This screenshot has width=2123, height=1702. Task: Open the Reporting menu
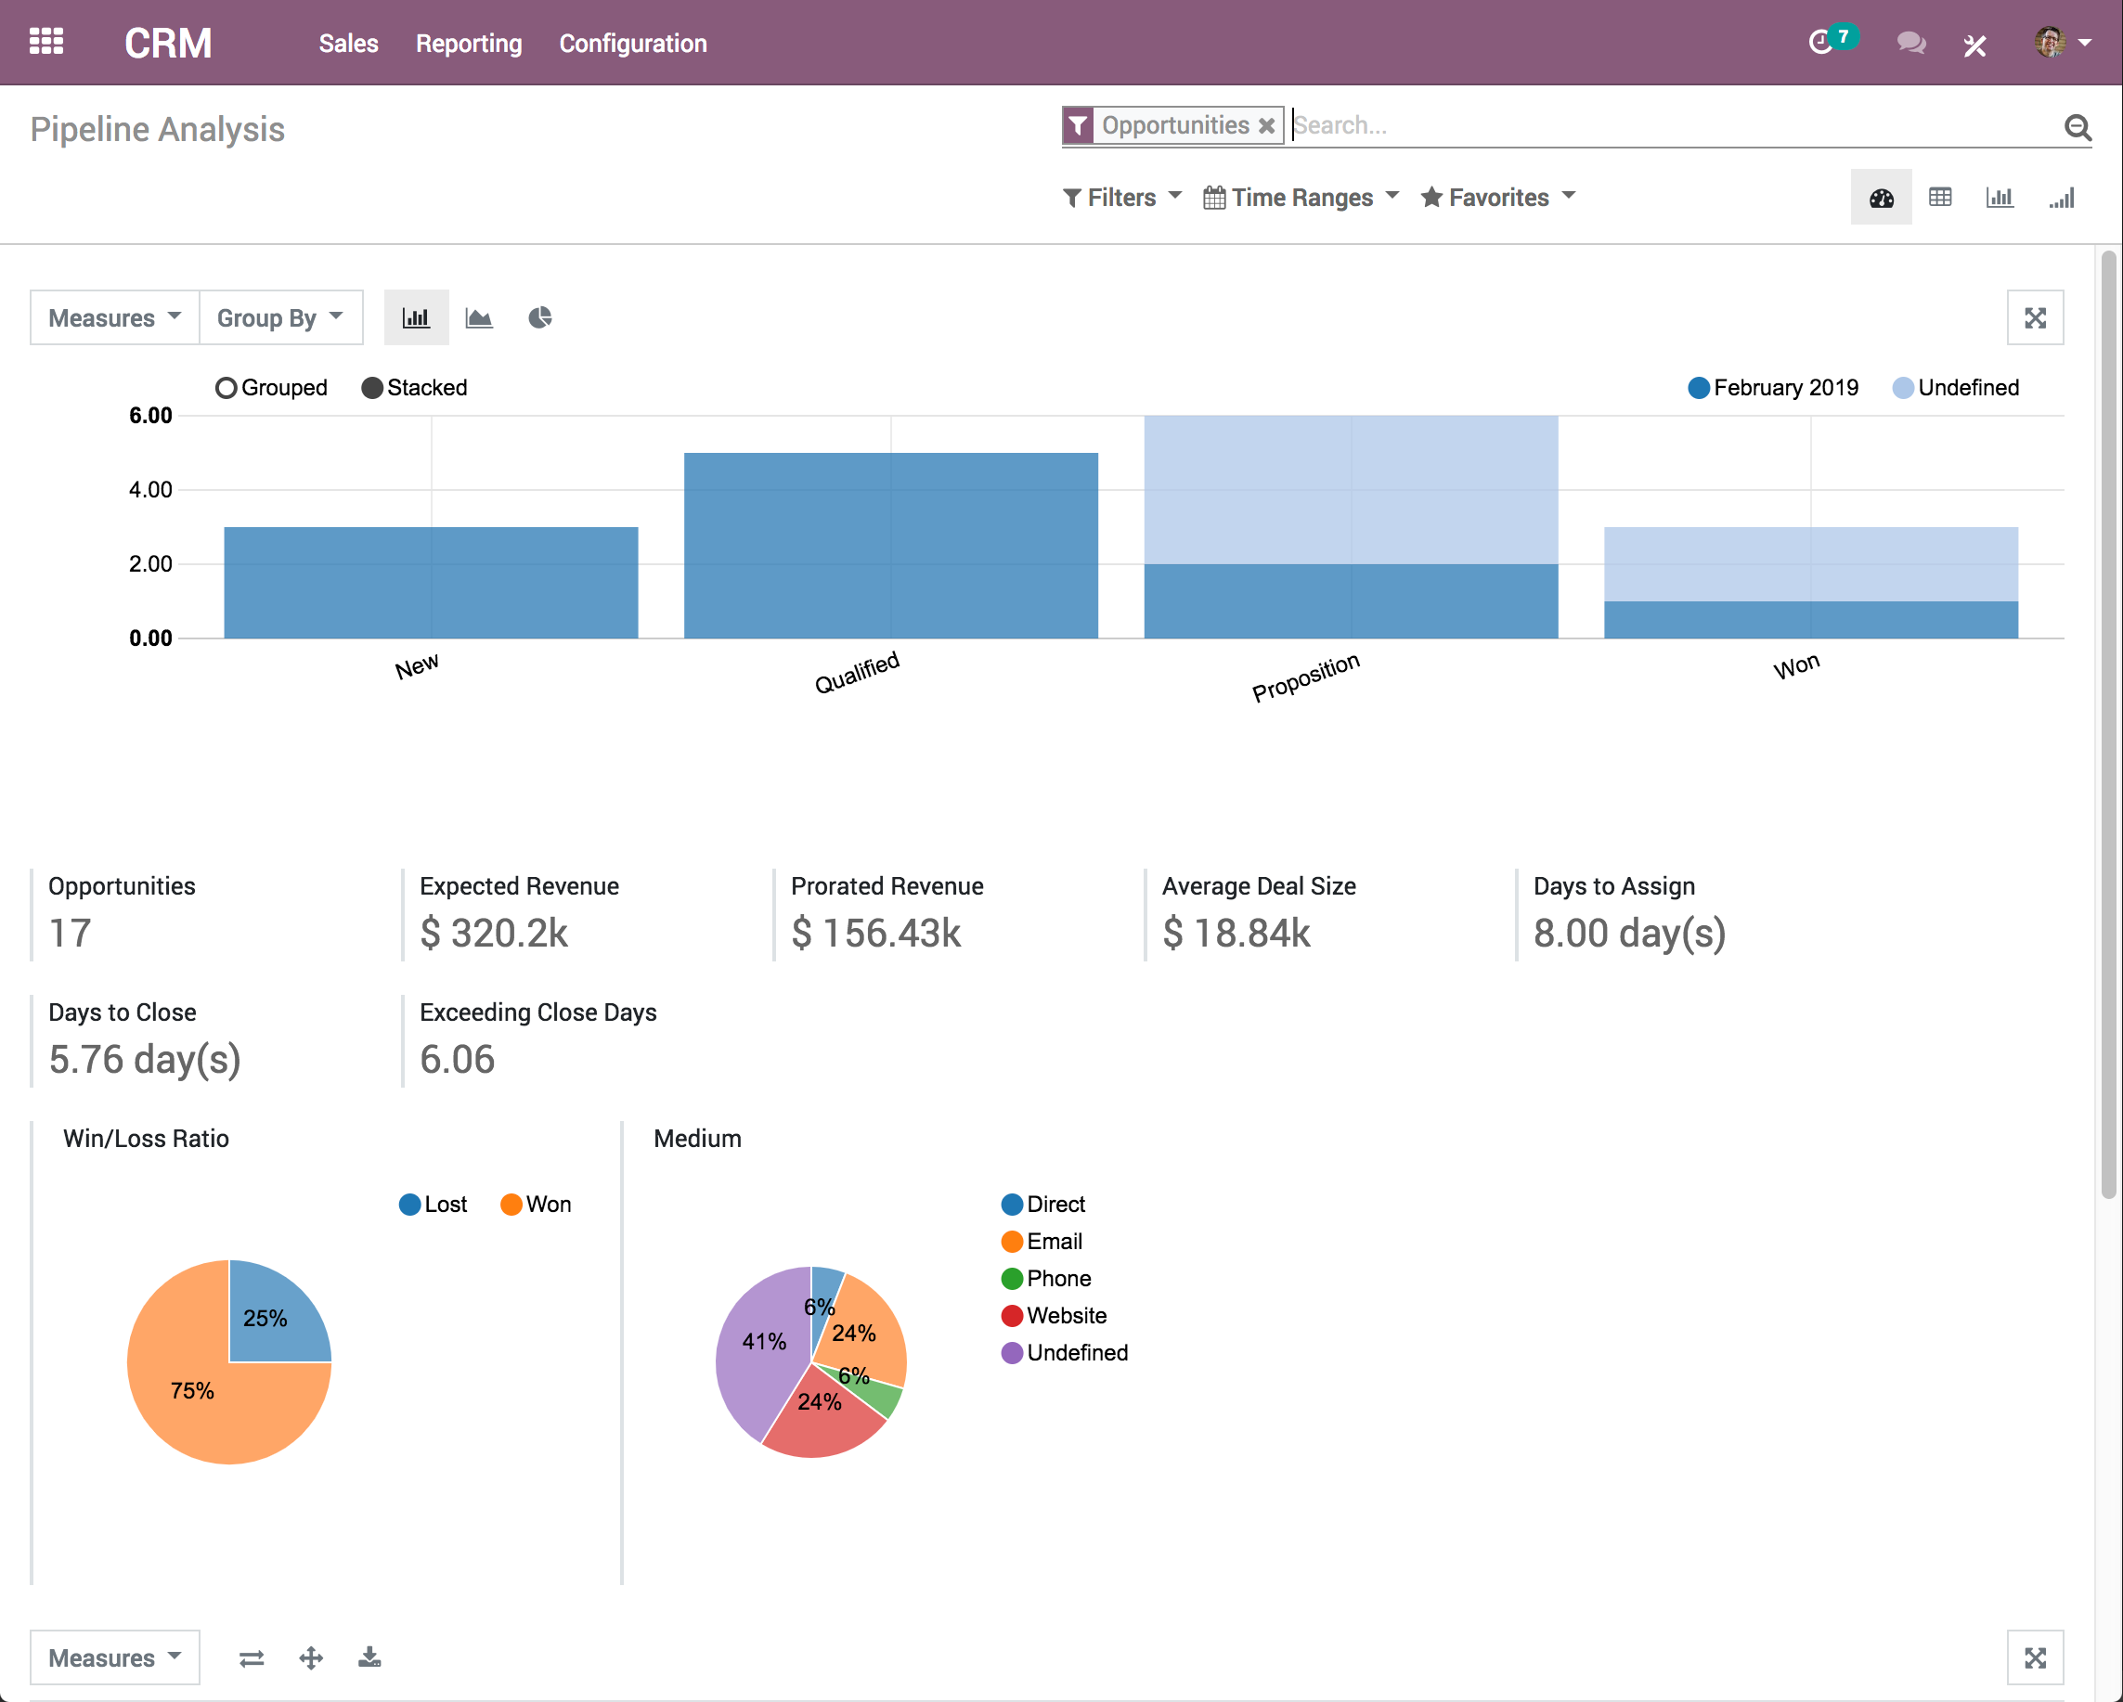click(x=467, y=44)
